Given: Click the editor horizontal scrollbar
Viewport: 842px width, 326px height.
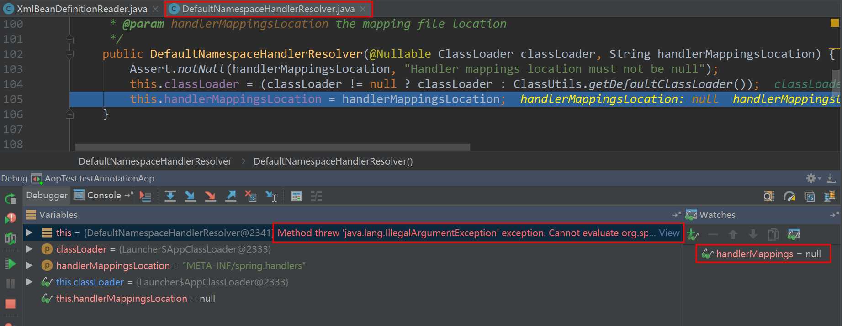Looking at the screenshot, I should 272,147.
